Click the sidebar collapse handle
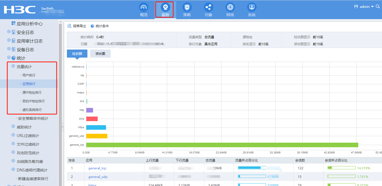The height and width of the screenshot is (186, 382). (x=63, y=127)
